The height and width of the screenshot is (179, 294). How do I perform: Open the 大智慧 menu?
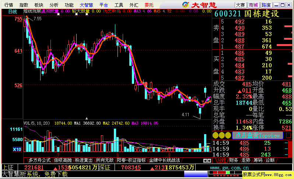[x=86, y=5]
